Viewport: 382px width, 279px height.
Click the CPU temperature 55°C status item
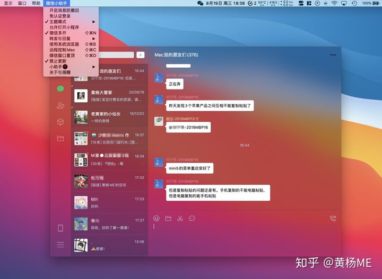pos(262,3)
